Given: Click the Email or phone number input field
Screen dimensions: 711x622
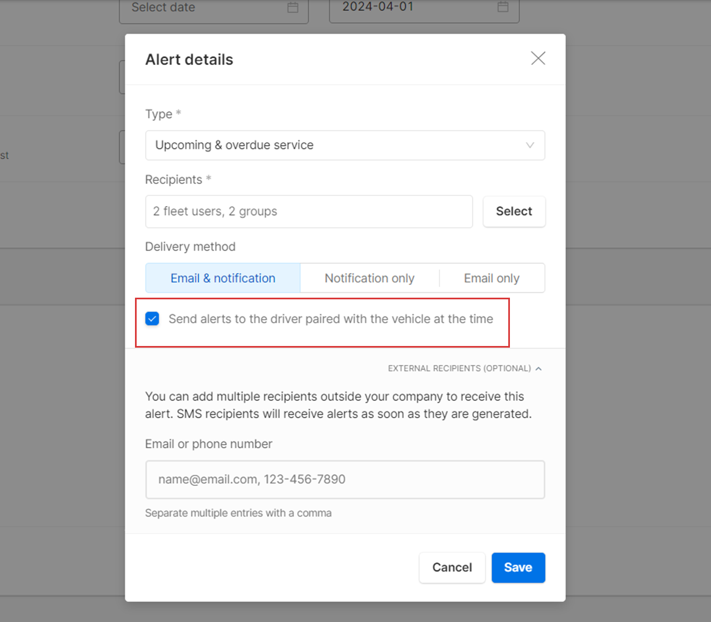Looking at the screenshot, I should pyautogui.click(x=345, y=480).
